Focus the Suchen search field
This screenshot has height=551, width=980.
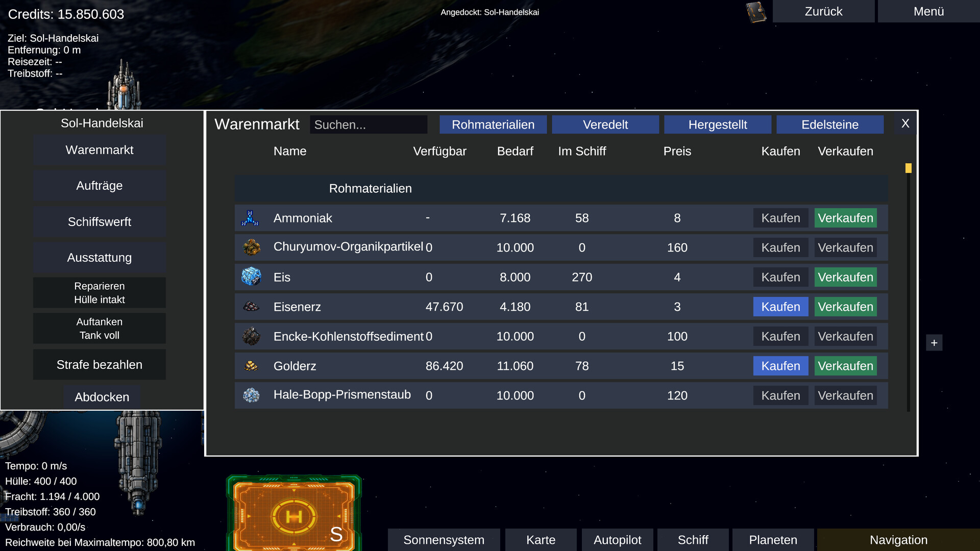click(369, 124)
